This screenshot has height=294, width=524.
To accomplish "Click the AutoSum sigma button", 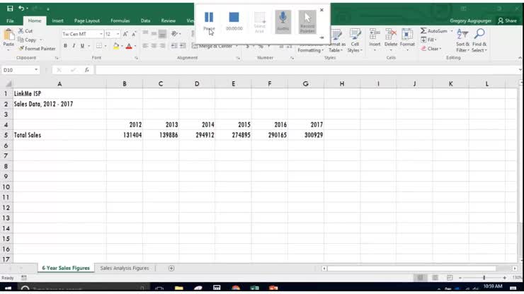I will (x=434, y=30).
